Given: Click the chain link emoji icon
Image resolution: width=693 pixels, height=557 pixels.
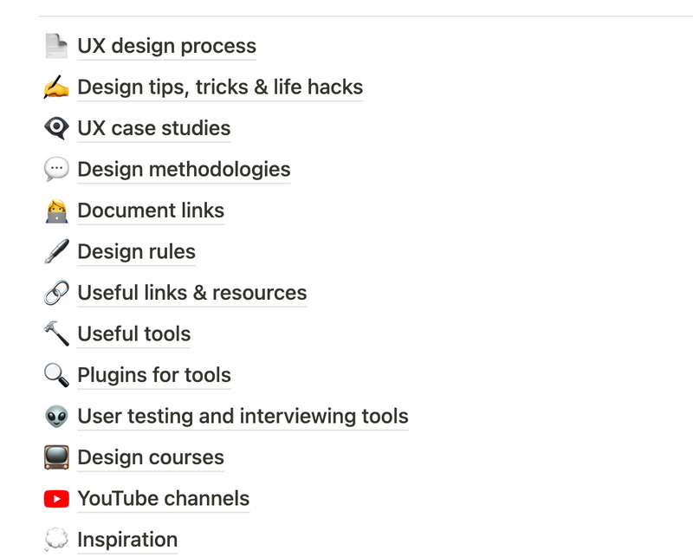Looking at the screenshot, I should [x=56, y=293].
